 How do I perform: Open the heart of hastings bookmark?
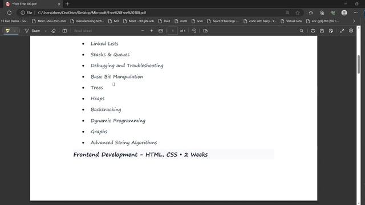223,21
